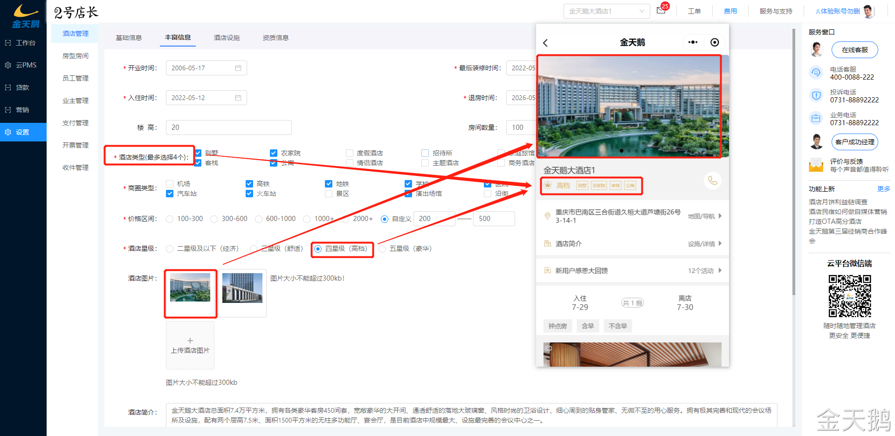The width and height of the screenshot is (895, 436).
Task: Click the main page vertical scrollbar
Action: pos(793,161)
